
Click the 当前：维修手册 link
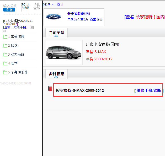click(15, 27)
